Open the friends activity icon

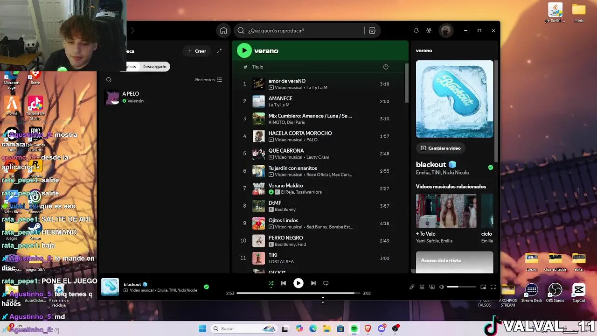[x=429, y=30]
